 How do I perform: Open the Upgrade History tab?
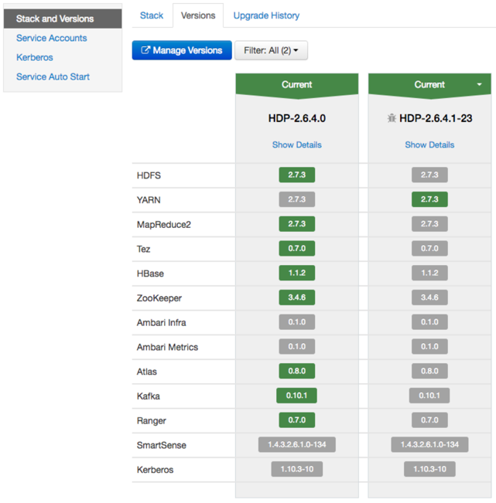pos(266,15)
